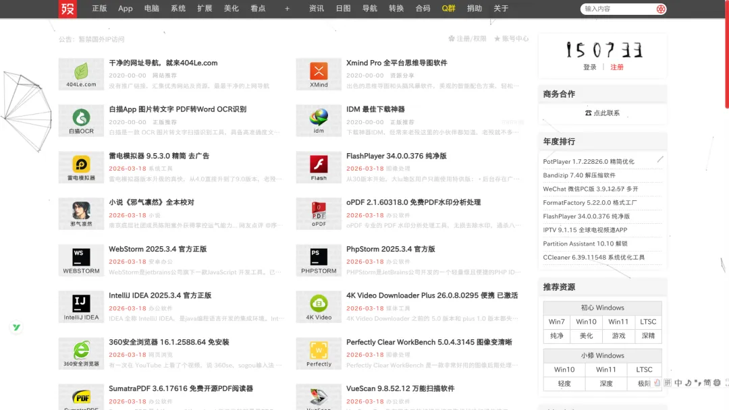Open the 账号中心 link

tap(515, 38)
